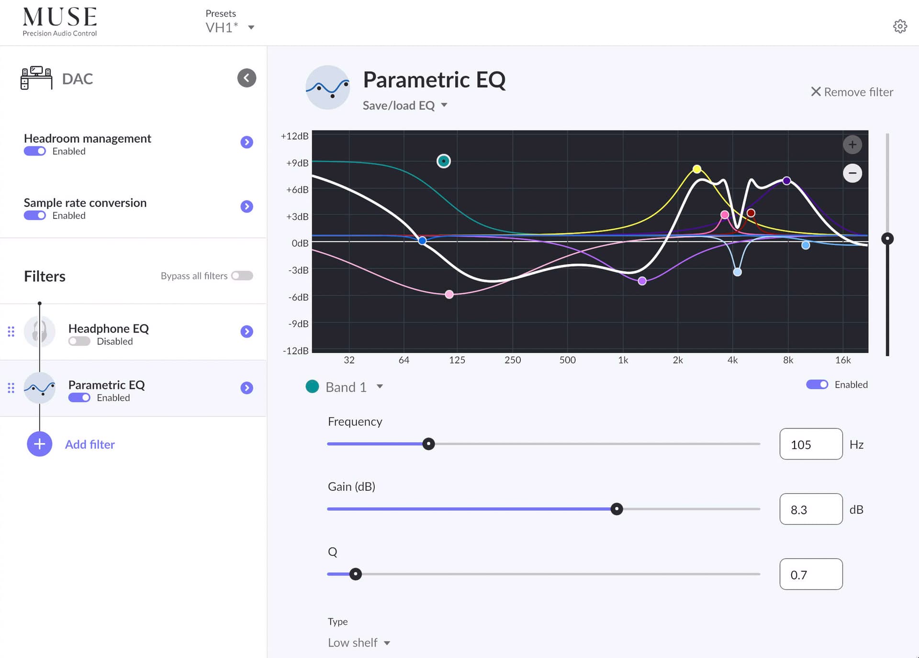
Task: Open Headroom management details arrow
Action: [247, 142]
